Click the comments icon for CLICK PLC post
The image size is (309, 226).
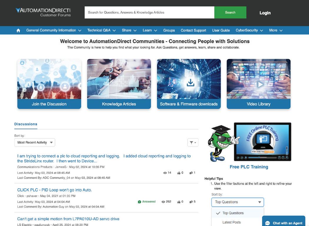pos(191,202)
